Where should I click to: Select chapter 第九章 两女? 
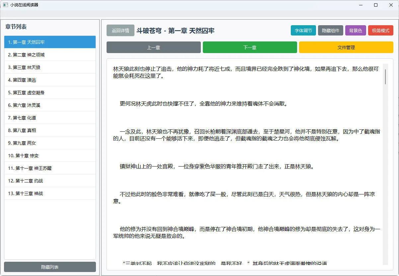coord(49,143)
